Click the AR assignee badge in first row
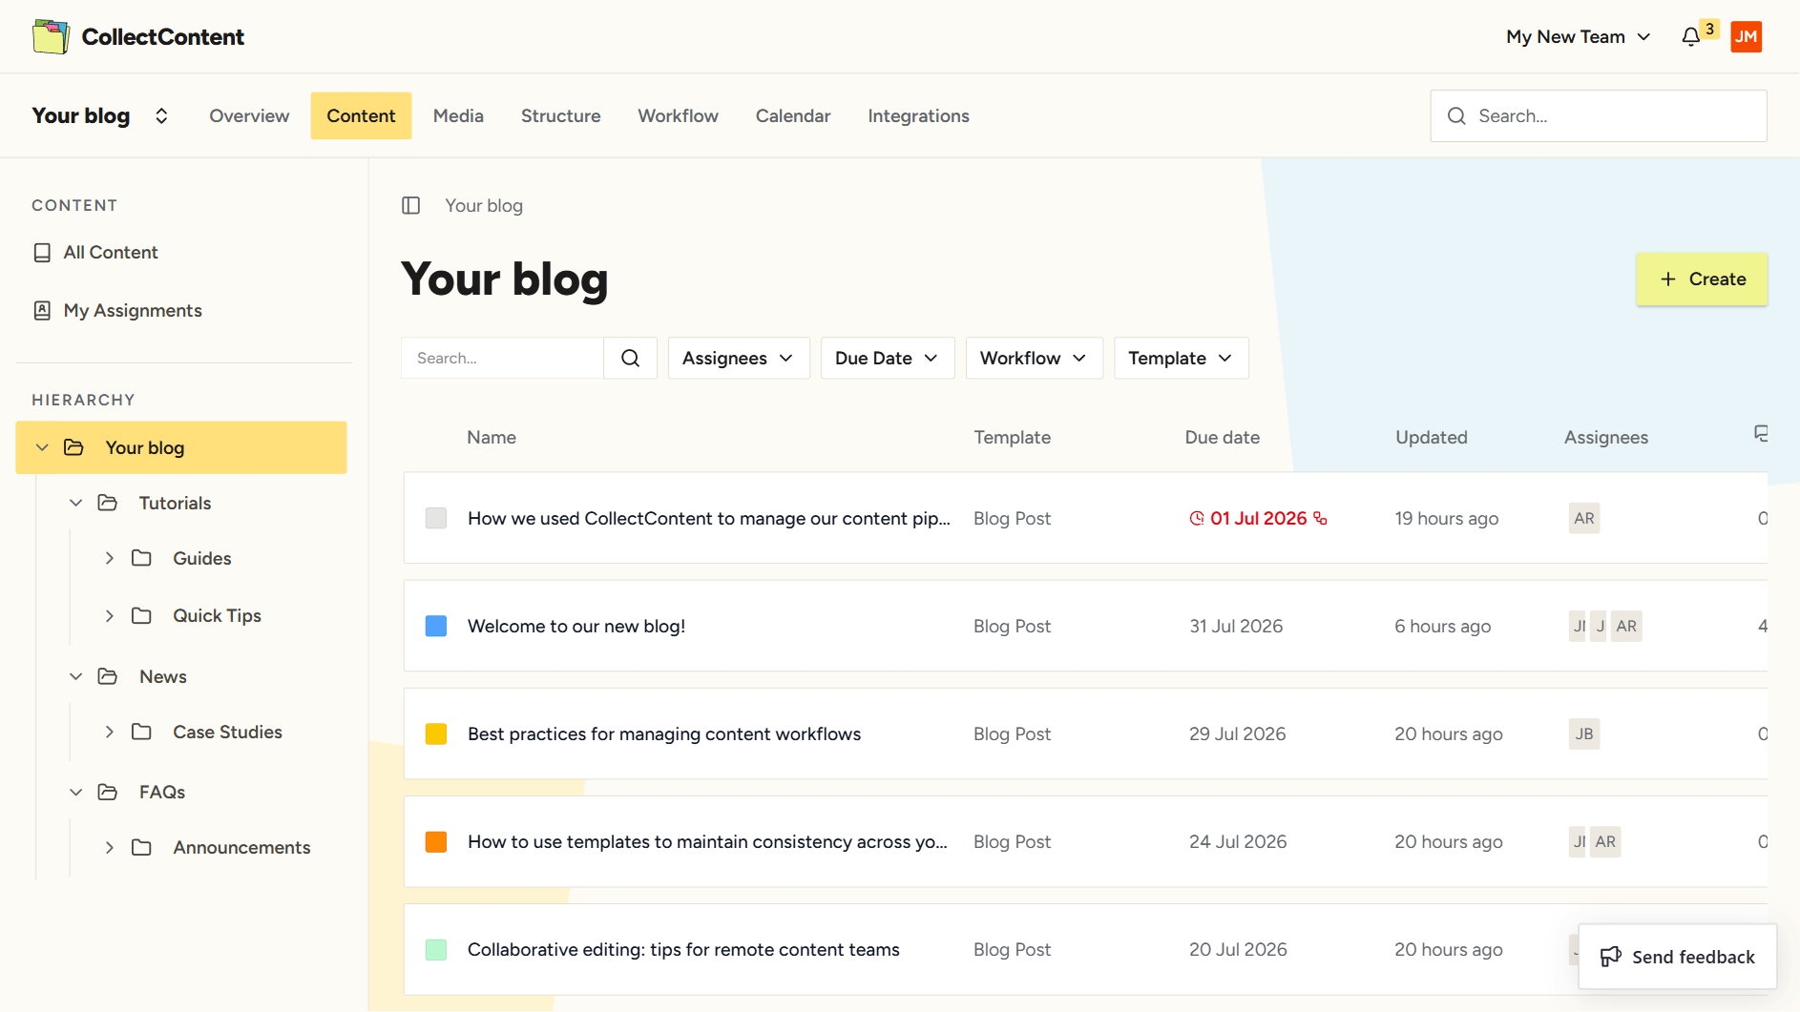The image size is (1800, 1012). (1584, 518)
